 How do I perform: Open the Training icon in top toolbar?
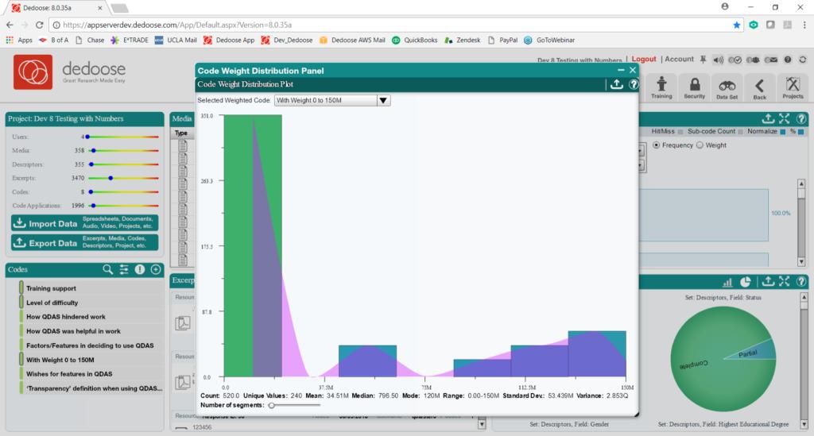pos(661,87)
